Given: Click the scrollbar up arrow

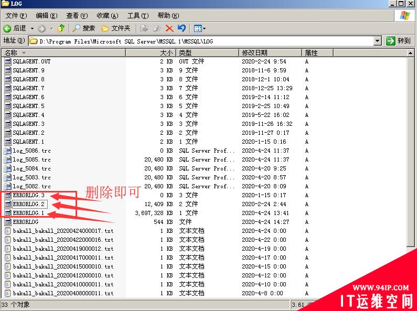Looking at the screenshot, I should pos(410,53).
